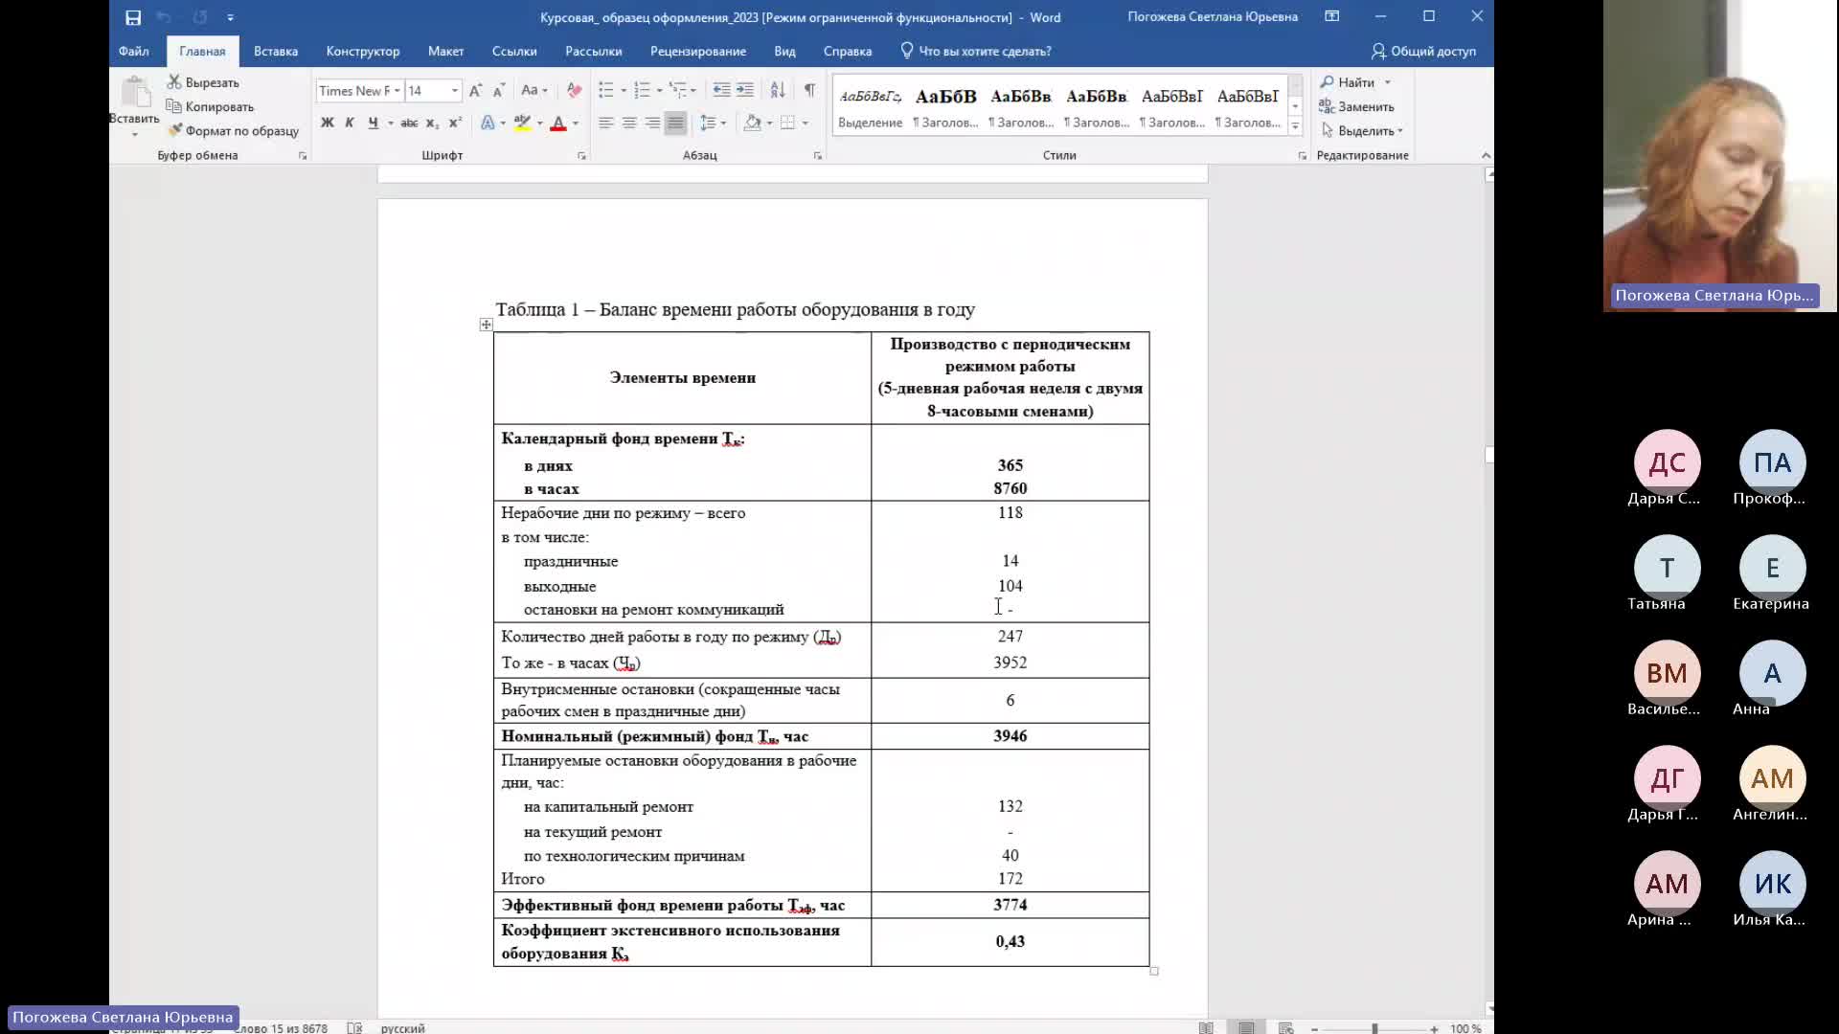This screenshot has height=1034, width=1839.
Task: Open the Выделить dropdown
Action: 1362,130
